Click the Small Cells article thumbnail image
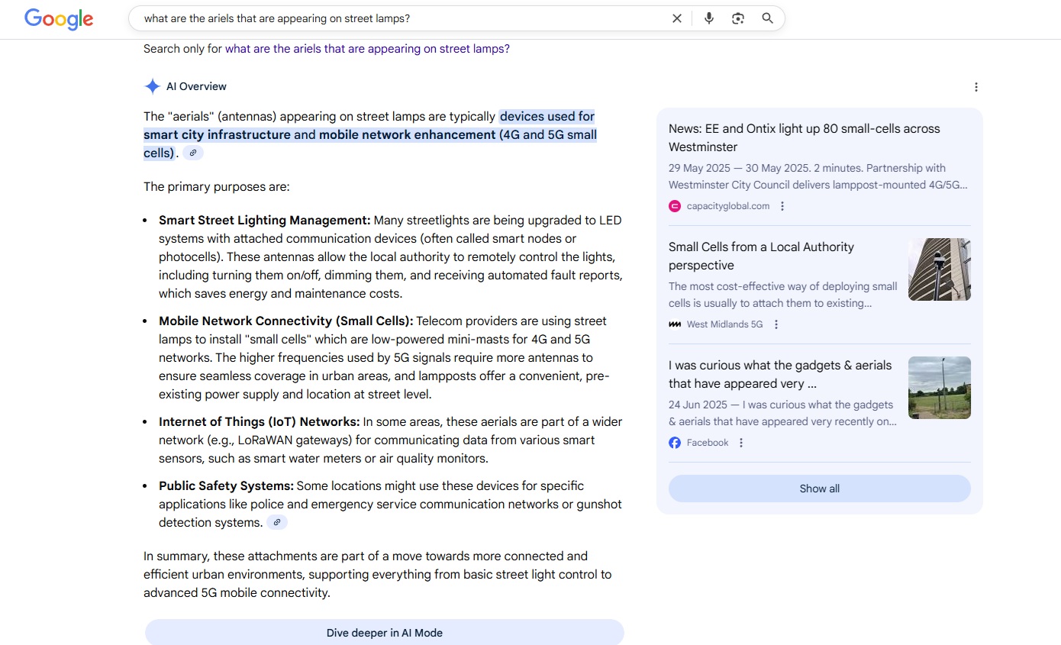 coord(939,269)
